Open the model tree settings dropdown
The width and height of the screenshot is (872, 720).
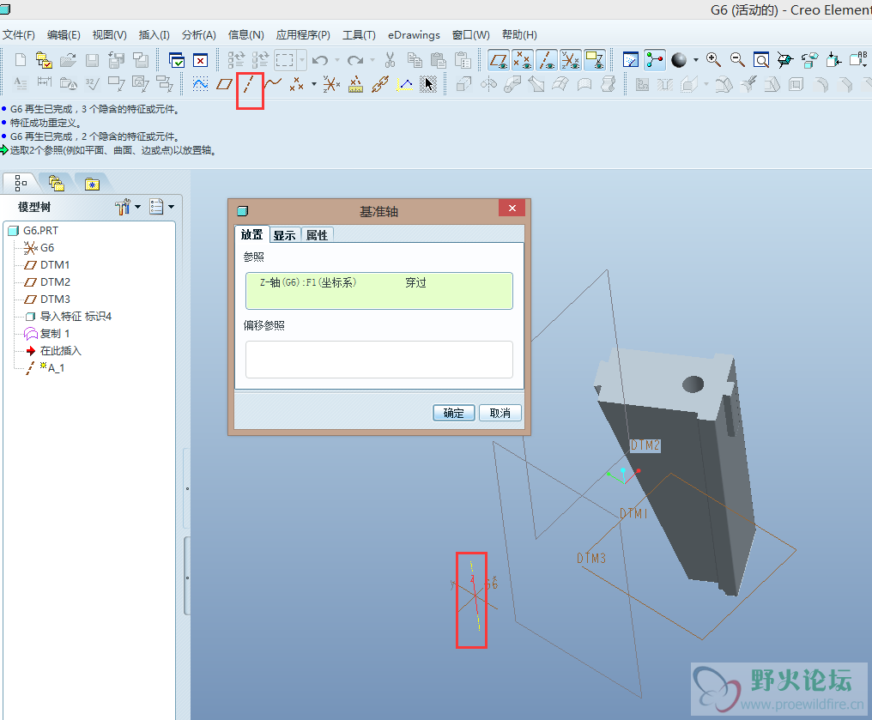(127, 207)
